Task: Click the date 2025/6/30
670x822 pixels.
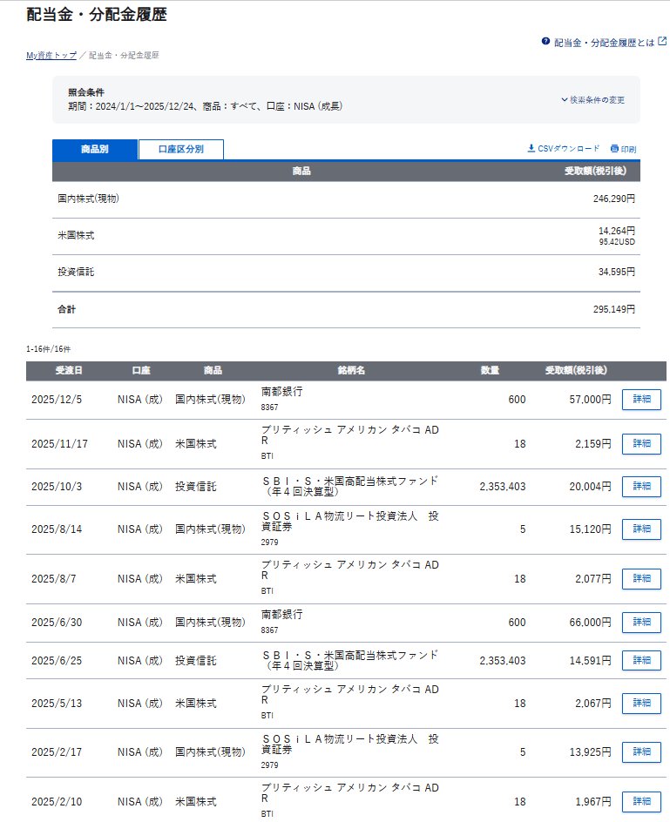Action: (57, 623)
